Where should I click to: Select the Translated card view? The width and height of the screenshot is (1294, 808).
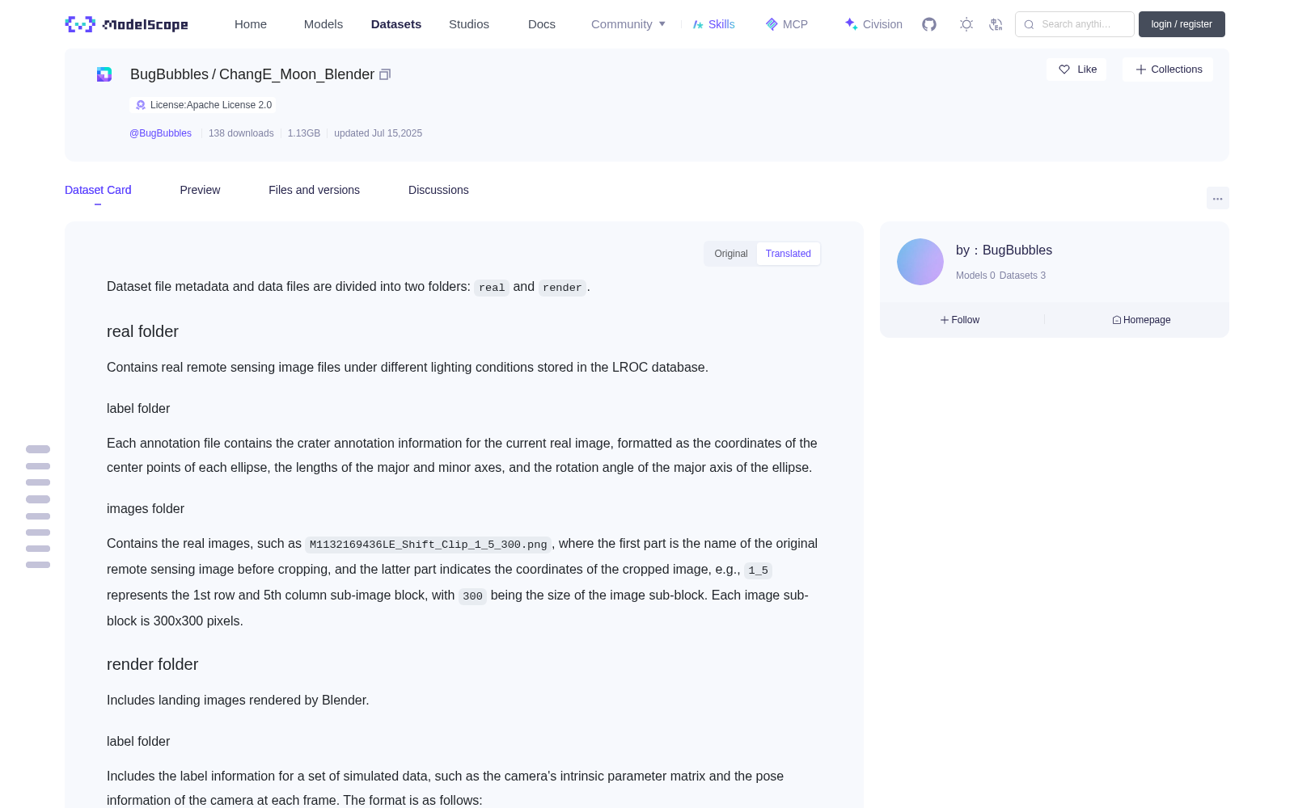coord(789,254)
